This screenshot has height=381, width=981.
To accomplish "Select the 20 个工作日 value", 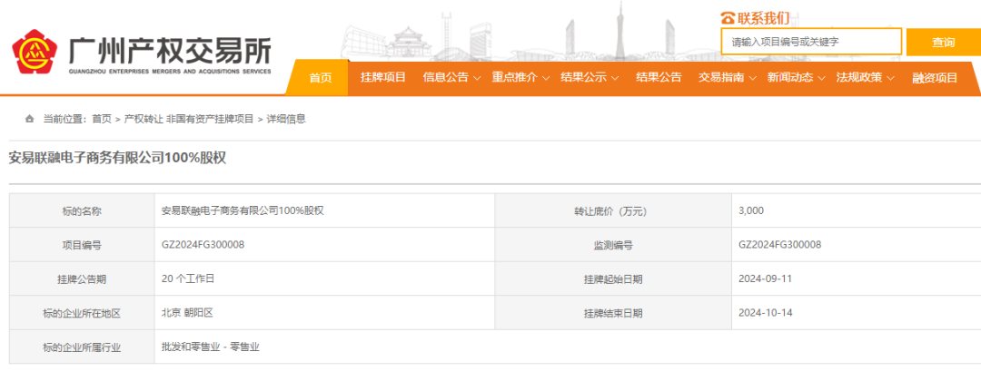I will tap(188, 279).
